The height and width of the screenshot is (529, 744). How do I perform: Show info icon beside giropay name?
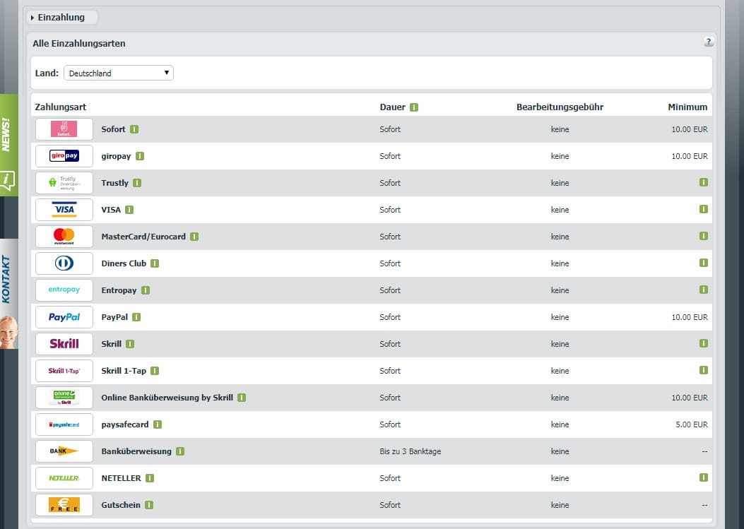pos(139,156)
